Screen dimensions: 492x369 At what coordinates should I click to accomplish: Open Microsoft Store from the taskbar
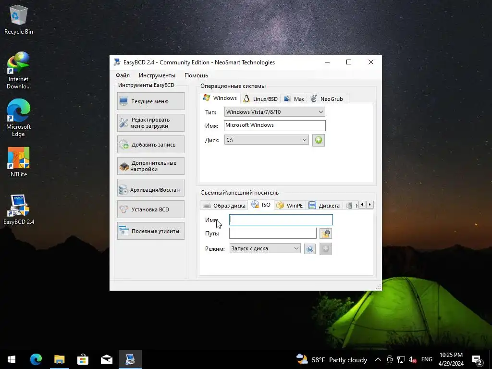coord(83,359)
